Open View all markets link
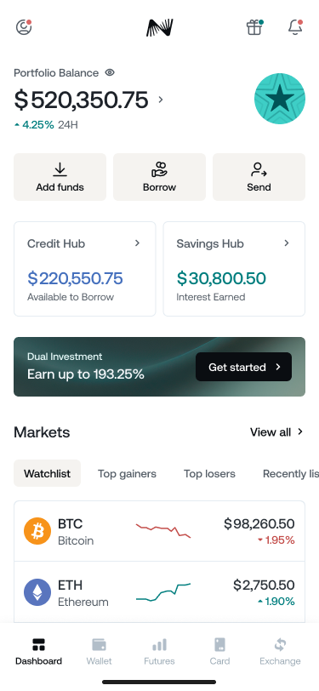This screenshot has height=691, width=319. [277, 432]
